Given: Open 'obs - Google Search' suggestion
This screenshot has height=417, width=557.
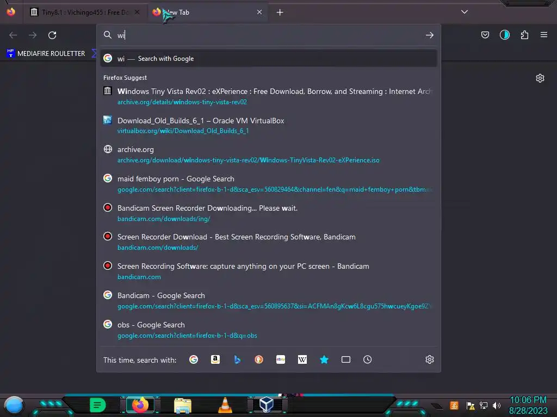Looking at the screenshot, I should (269, 330).
